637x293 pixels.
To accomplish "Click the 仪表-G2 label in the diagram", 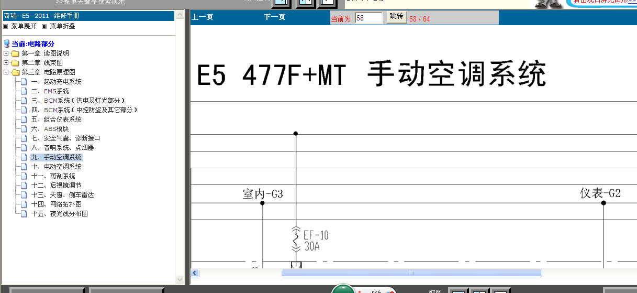I will pyautogui.click(x=600, y=193).
